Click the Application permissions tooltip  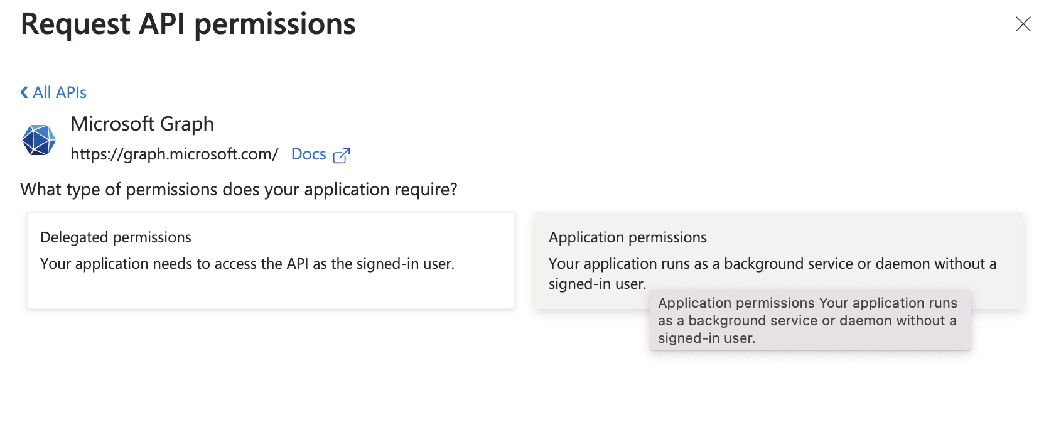coord(810,321)
